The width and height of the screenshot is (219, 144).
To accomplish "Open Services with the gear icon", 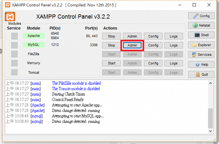I will 201,55.
